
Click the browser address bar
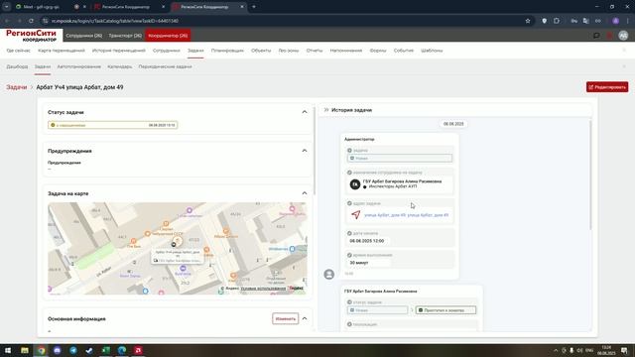tap(284, 21)
